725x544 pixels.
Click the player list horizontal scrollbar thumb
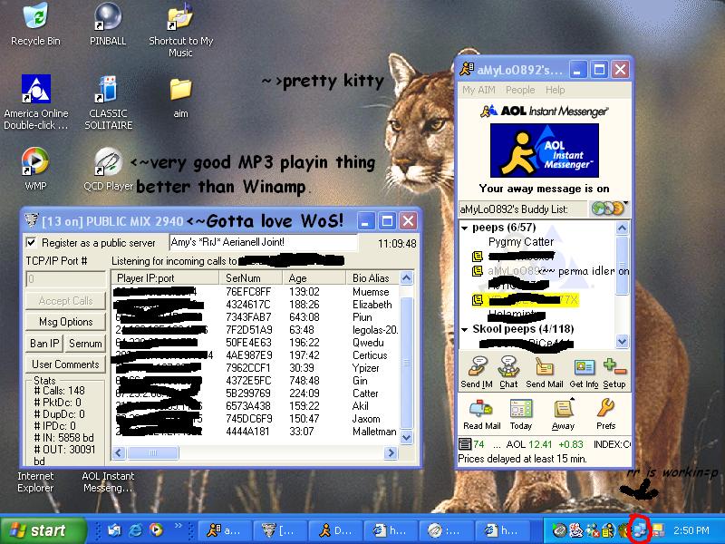[x=152, y=452]
